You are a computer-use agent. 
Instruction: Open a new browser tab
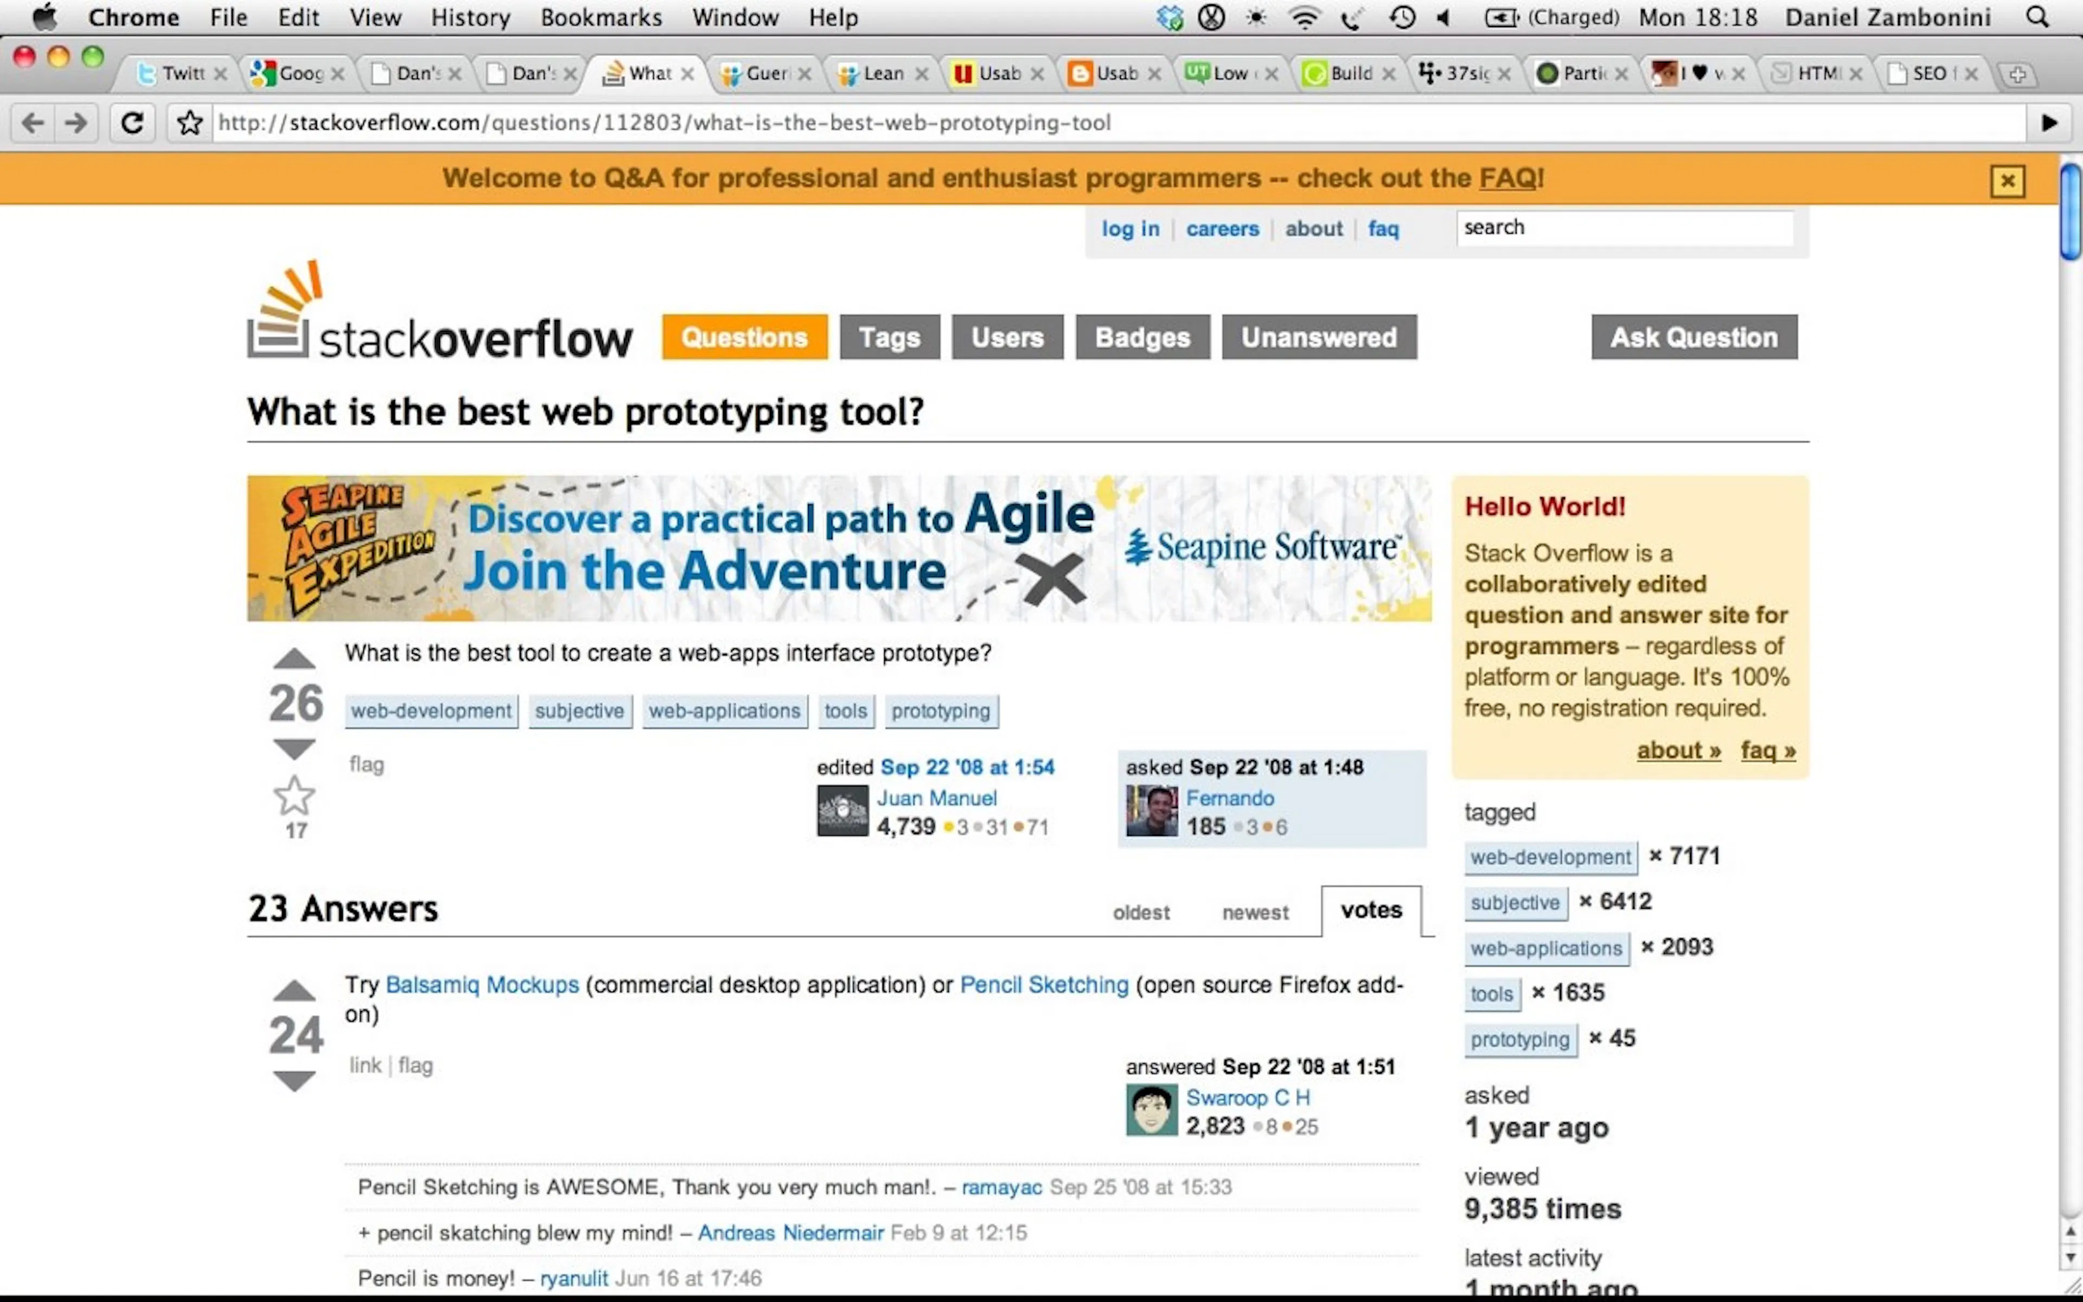pyautogui.click(x=2017, y=74)
